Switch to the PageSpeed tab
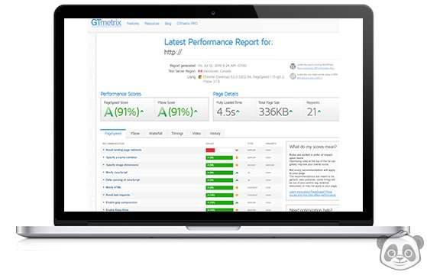The width and height of the screenshot is (427, 275). [x=113, y=134]
